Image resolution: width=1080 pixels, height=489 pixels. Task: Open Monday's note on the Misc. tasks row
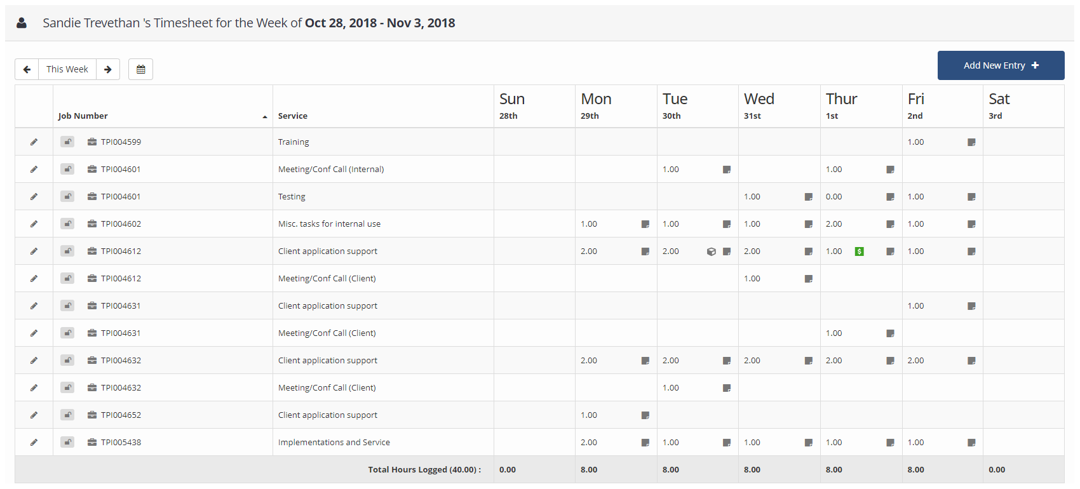[645, 224]
